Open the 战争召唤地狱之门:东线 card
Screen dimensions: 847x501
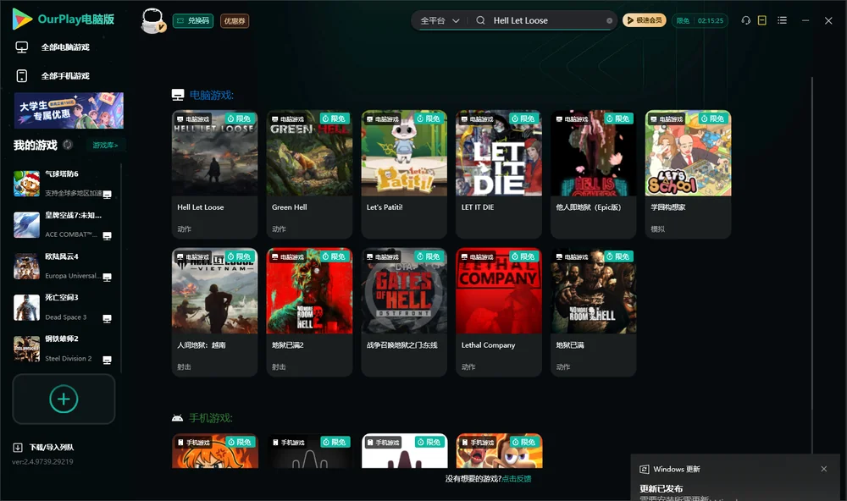[404, 312]
